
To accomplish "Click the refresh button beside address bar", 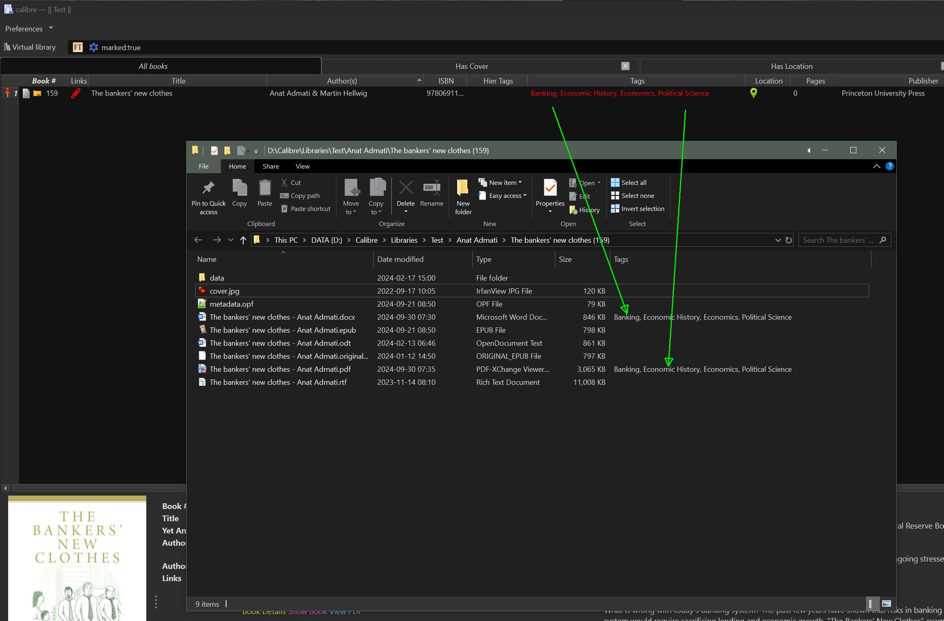I will (x=789, y=240).
